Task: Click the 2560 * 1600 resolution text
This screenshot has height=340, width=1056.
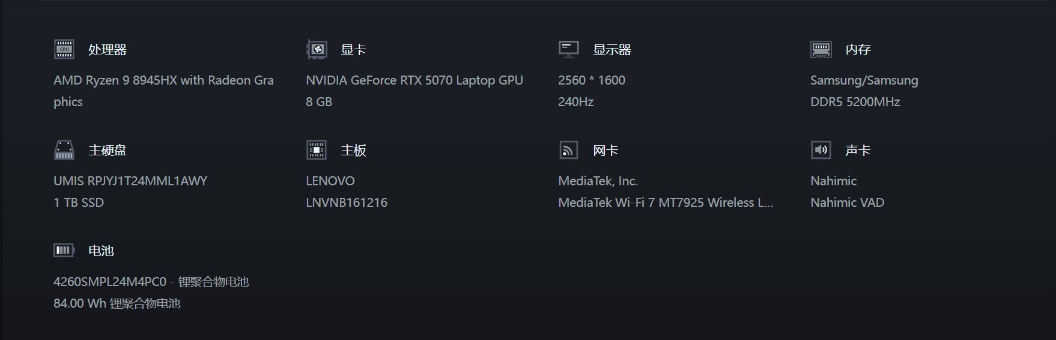Action: click(x=592, y=80)
